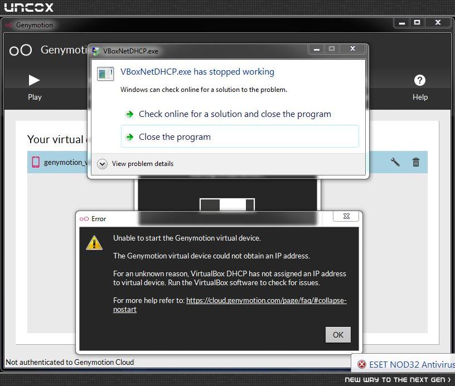
Task: Click 'VBoxNetDHCP.exe has stopped working' heading
Action: pos(197,72)
